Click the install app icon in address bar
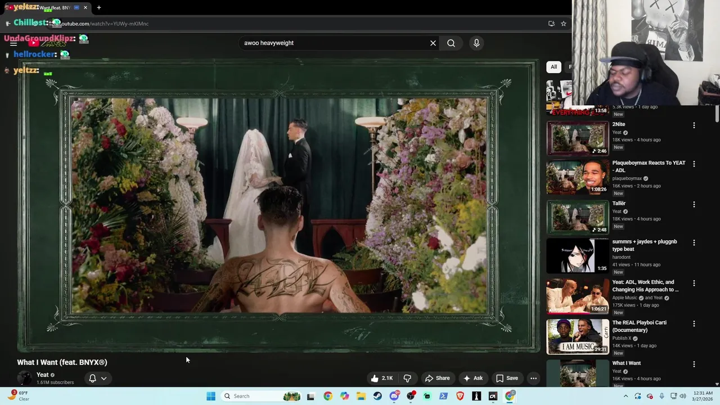720x405 pixels. 551,24
